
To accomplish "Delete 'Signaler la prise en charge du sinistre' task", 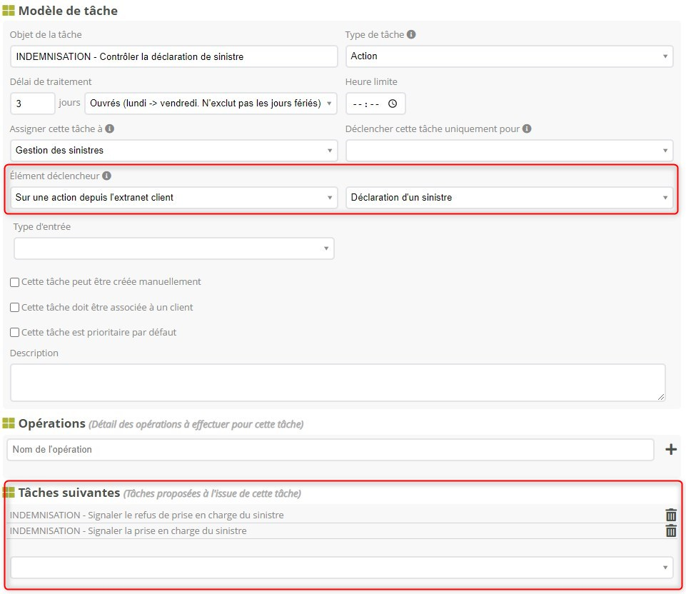I will click(x=671, y=530).
